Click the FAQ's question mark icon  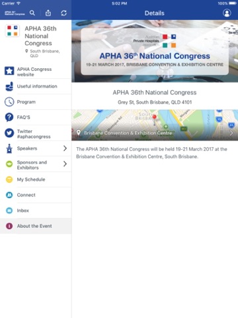click(x=9, y=117)
